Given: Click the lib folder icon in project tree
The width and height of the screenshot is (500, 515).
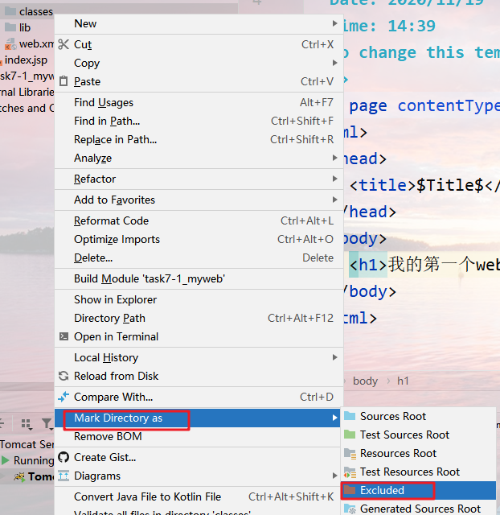Looking at the screenshot, I should pos(10,27).
